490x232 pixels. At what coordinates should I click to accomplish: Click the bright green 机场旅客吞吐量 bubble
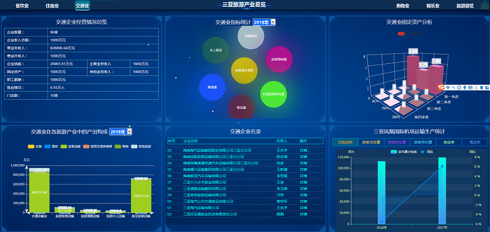coord(274,94)
